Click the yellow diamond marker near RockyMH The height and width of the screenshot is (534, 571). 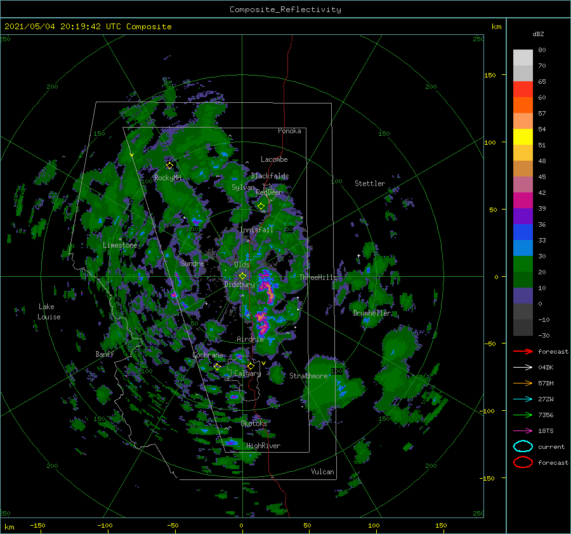tap(169, 166)
